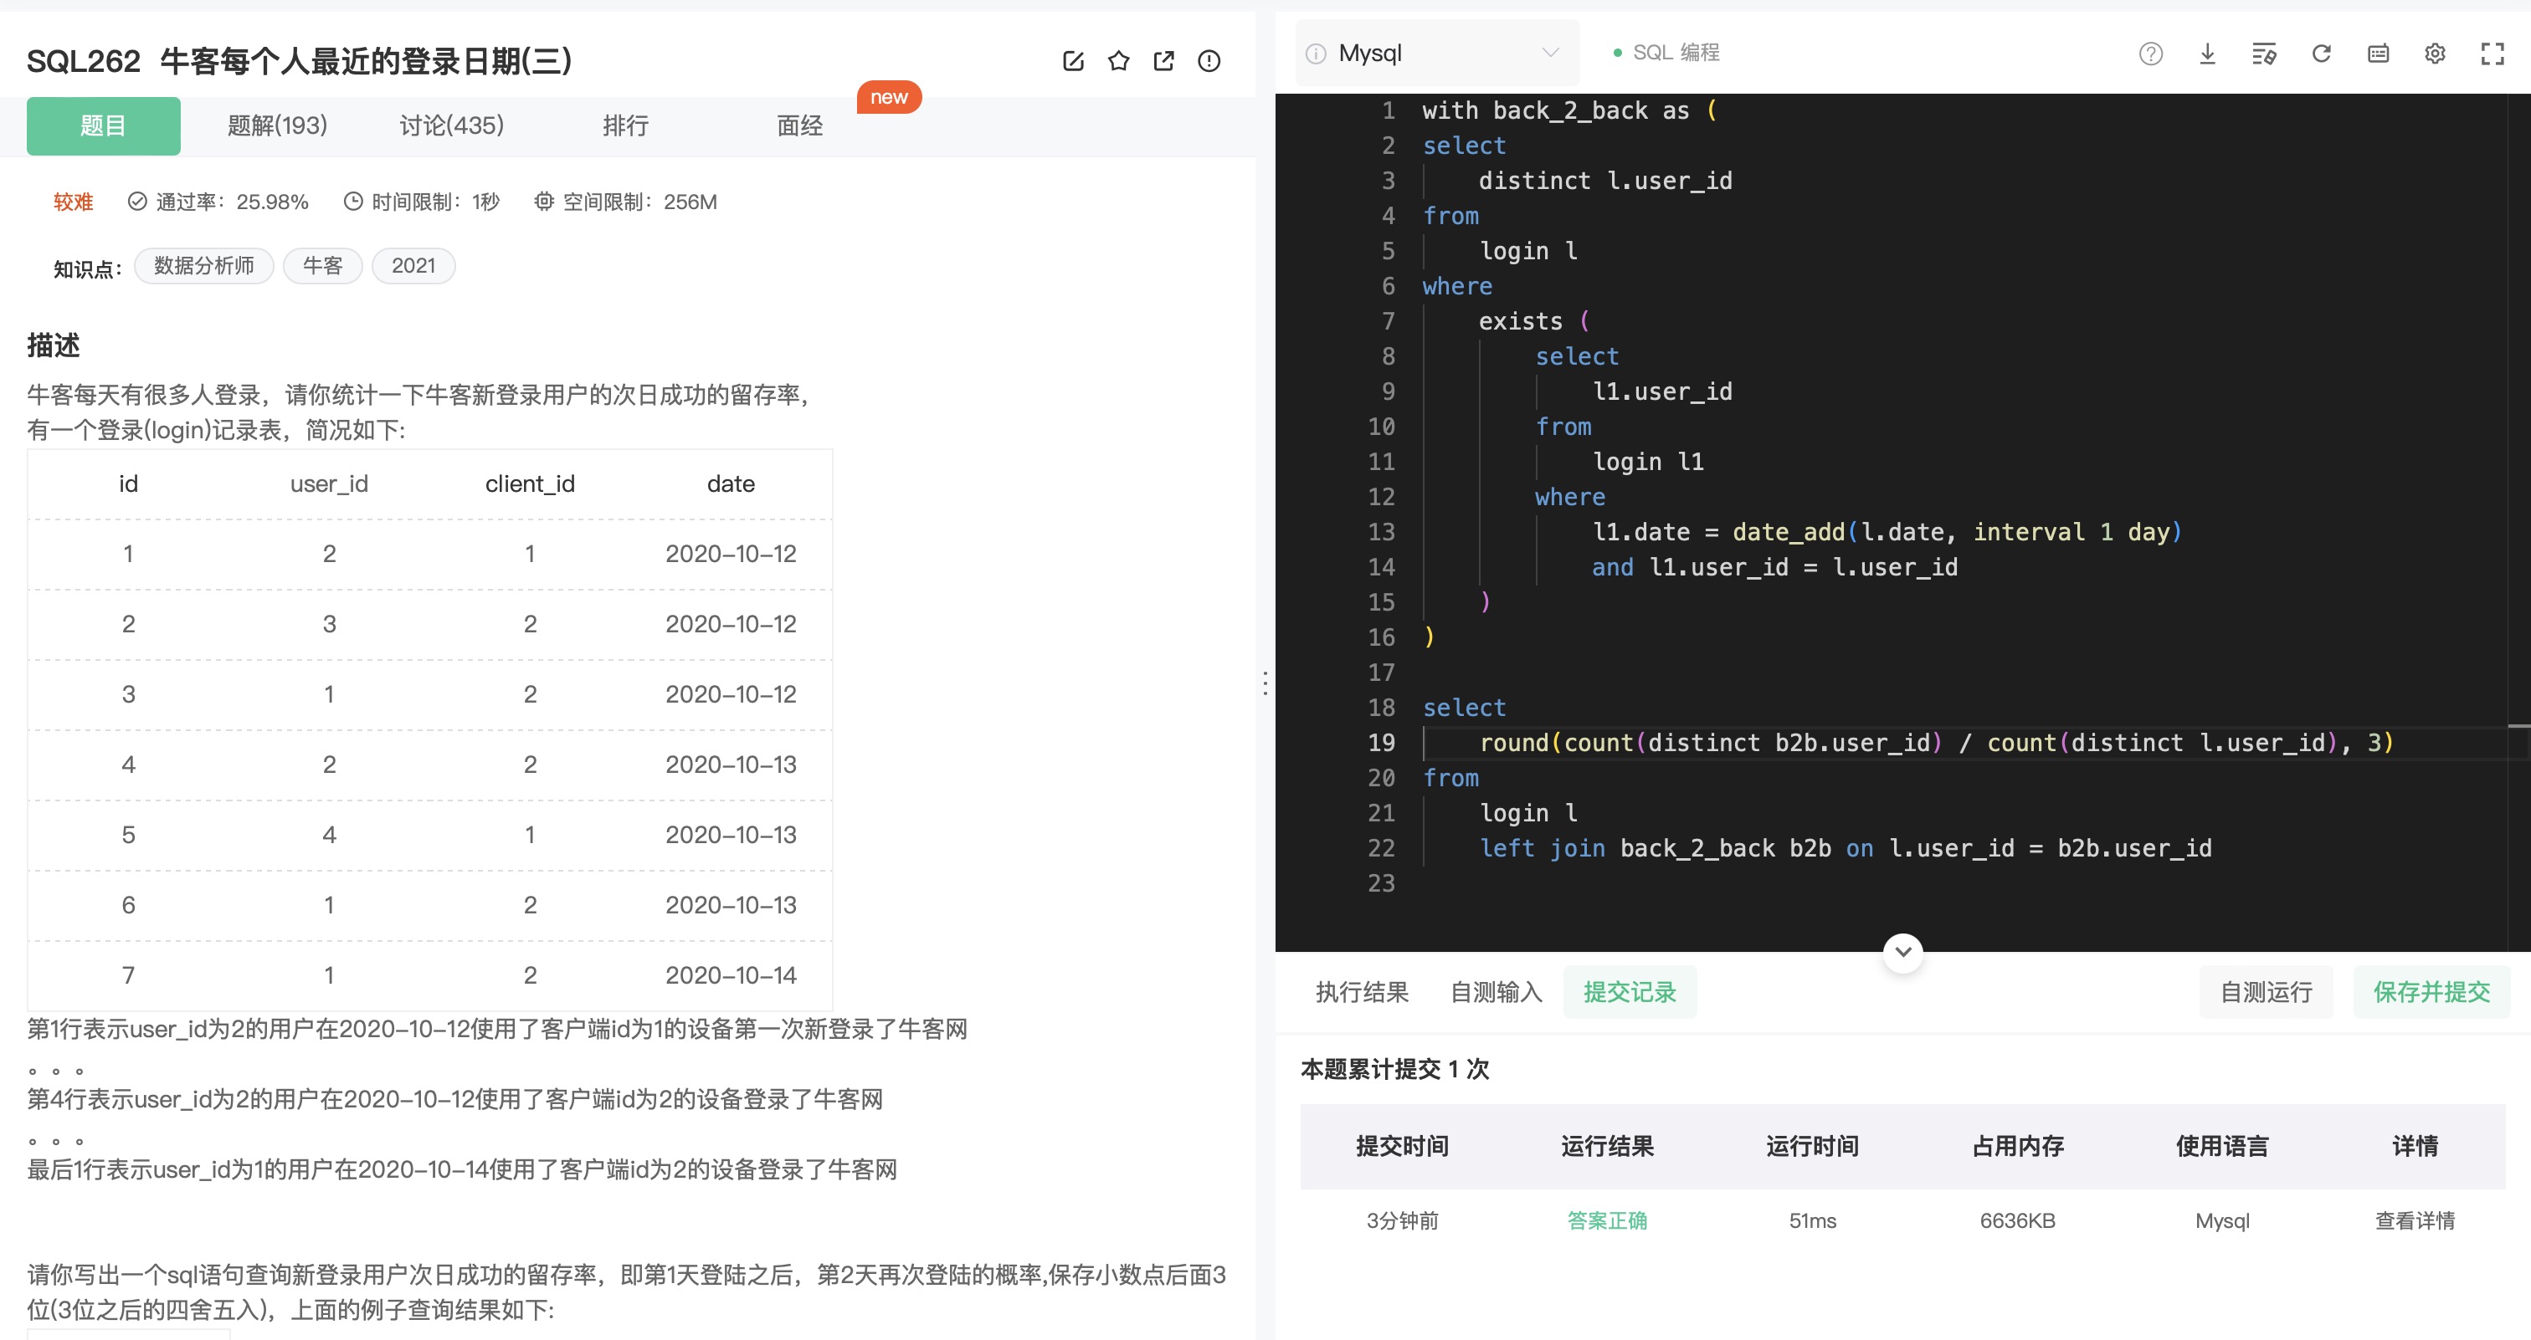
Task: Open editor settings gear icon
Action: pos(2435,54)
